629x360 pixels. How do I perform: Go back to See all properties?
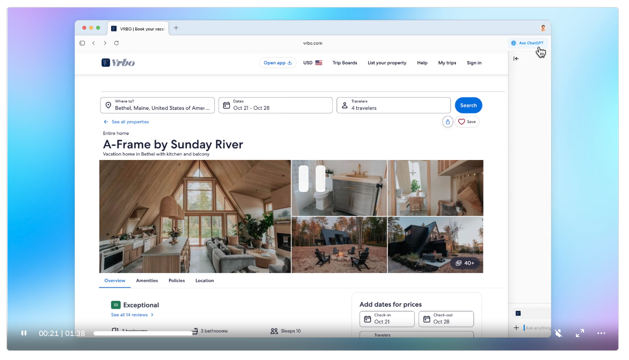[126, 122]
